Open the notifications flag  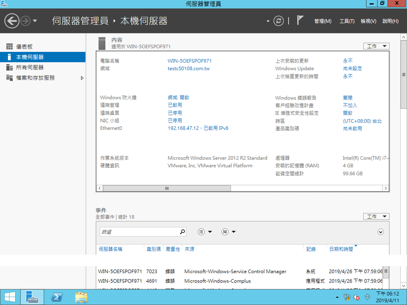tap(300, 20)
